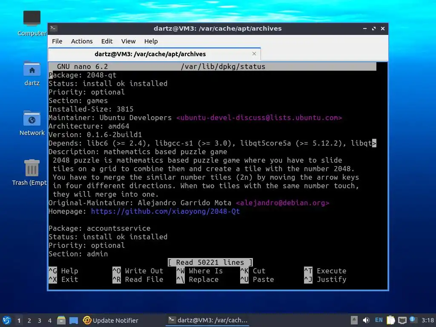Open the Computer desktop icon
Viewport: 436px width, 327px height.
[32, 23]
